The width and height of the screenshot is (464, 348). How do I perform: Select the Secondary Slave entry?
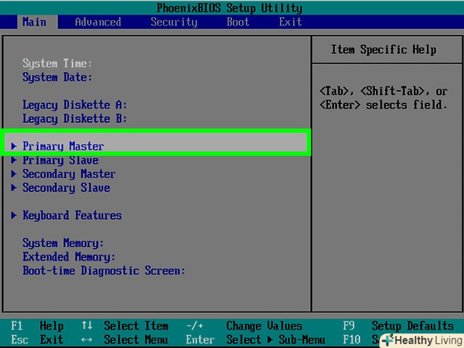point(66,188)
